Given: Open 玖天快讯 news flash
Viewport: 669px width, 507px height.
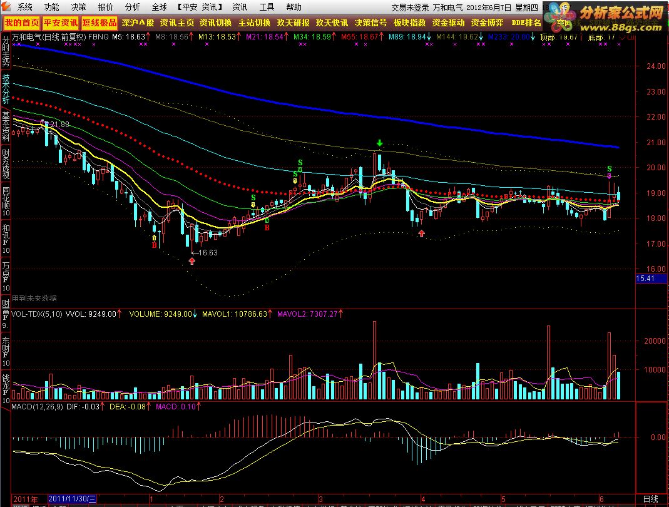Looking at the screenshot, I should [x=332, y=23].
